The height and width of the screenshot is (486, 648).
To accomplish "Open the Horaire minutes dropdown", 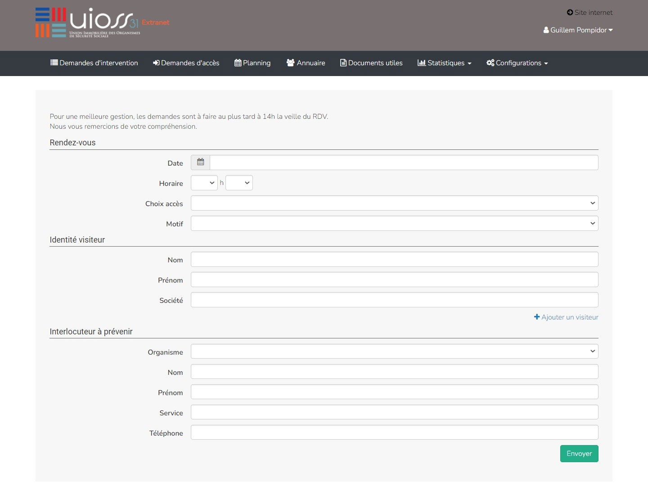I will (239, 183).
